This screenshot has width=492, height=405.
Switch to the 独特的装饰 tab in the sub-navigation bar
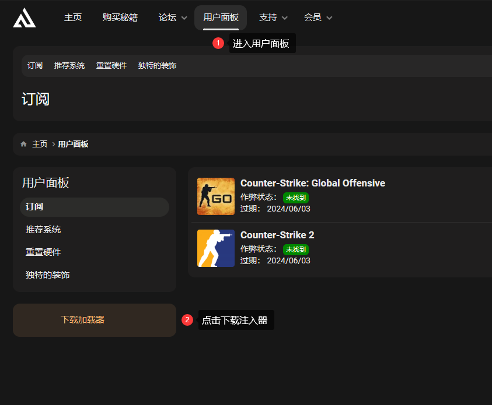click(x=157, y=66)
